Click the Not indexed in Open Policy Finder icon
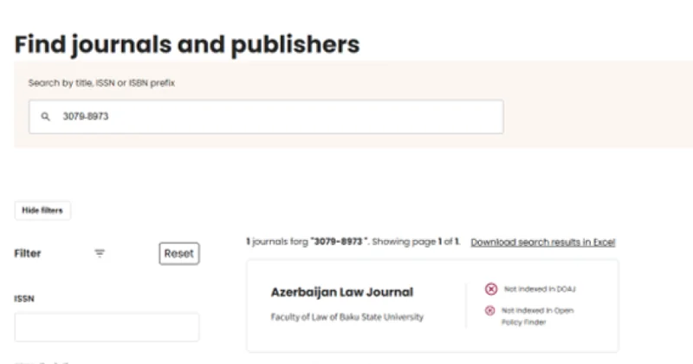 [489, 310]
